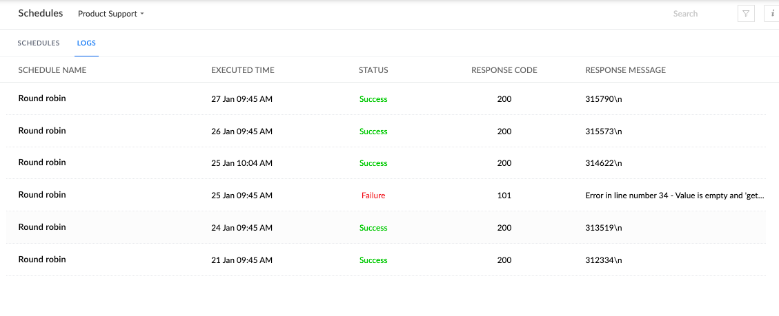Viewport: 779px width, 316px height.
Task: Open Round robin log from 21 Jan
Action: point(42,260)
